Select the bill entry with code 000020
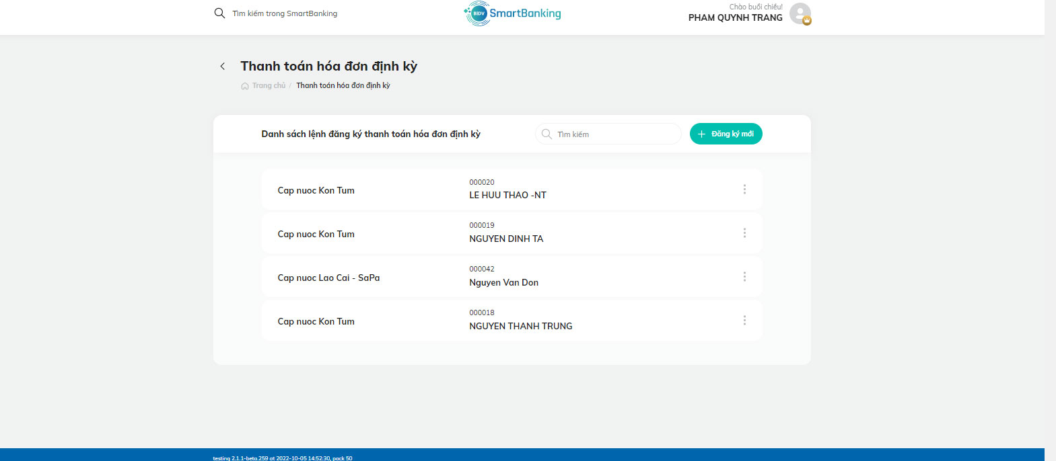This screenshot has height=461, width=1056. click(512, 190)
